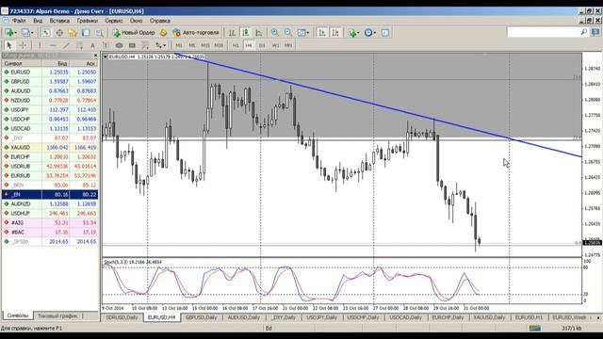The width and height of the screenshot is (603, 339).
Task: Select the crosshair tool
Action: pyautogui.click(x=23, y=45)
